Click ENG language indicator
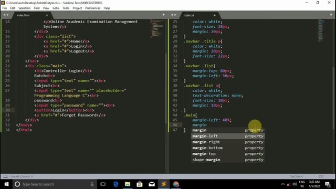The height and width of the screenshot is (189, 336). pyautogui.click(x=302, y=184)
